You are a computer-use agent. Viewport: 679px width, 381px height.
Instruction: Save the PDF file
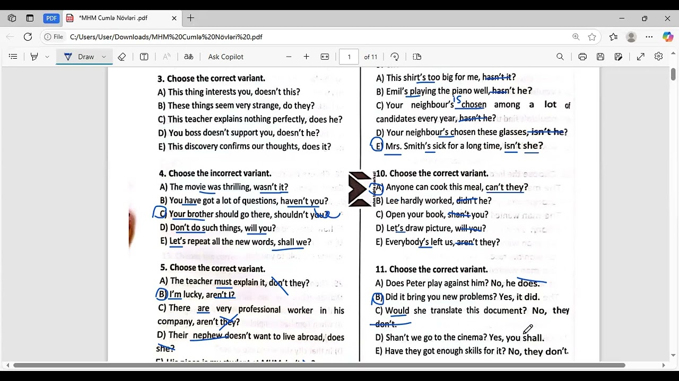(600, 57)
